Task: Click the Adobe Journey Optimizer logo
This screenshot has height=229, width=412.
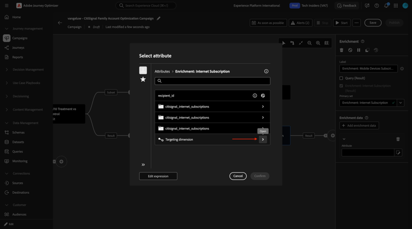Action: pos(19,5)
